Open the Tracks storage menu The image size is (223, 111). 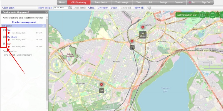pyautogui.click(x=122, y=3)
